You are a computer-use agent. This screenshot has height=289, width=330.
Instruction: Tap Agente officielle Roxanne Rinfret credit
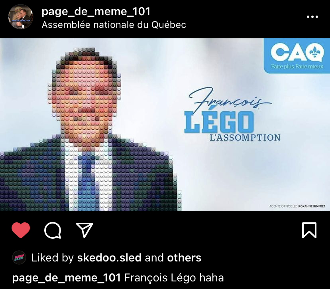click(x=297, y=206)
